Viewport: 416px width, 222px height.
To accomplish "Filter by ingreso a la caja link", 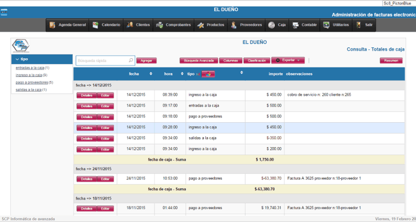I will pyautogui.click(x=29, y=75).
